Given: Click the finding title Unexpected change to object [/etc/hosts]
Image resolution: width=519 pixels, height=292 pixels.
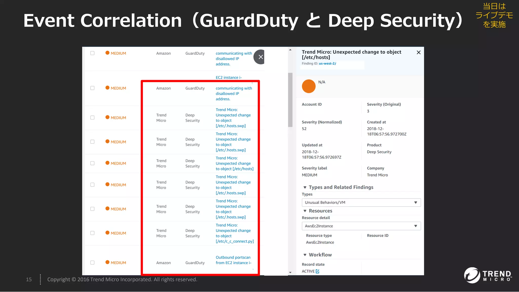Looking at the screenshot, I should point(351,54).
